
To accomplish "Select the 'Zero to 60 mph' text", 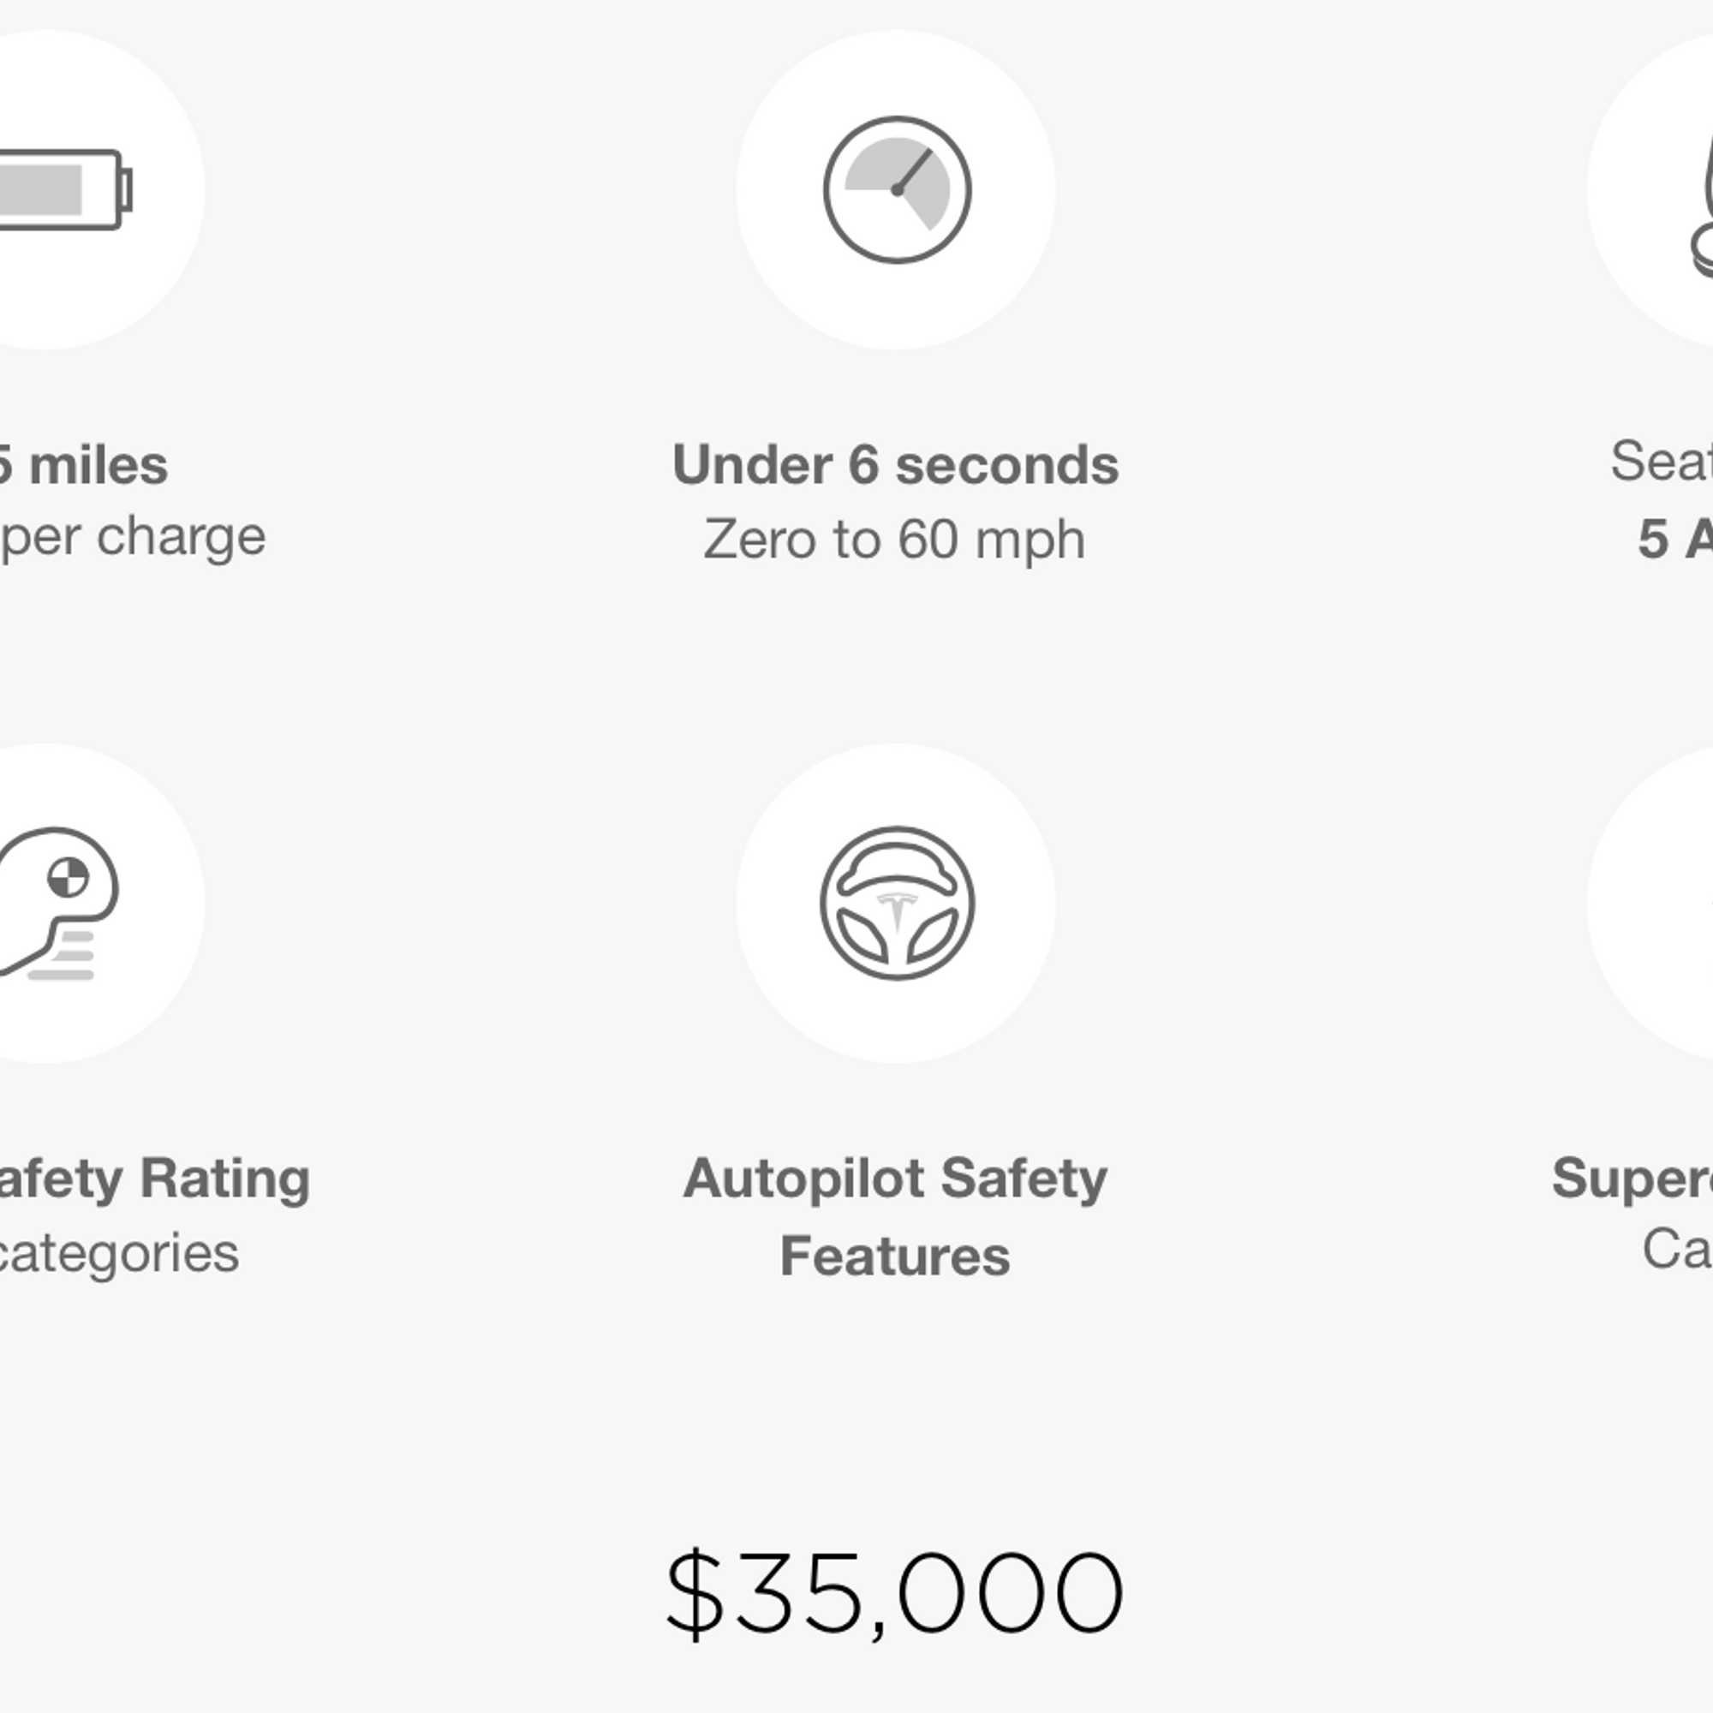I will (893, 539).
